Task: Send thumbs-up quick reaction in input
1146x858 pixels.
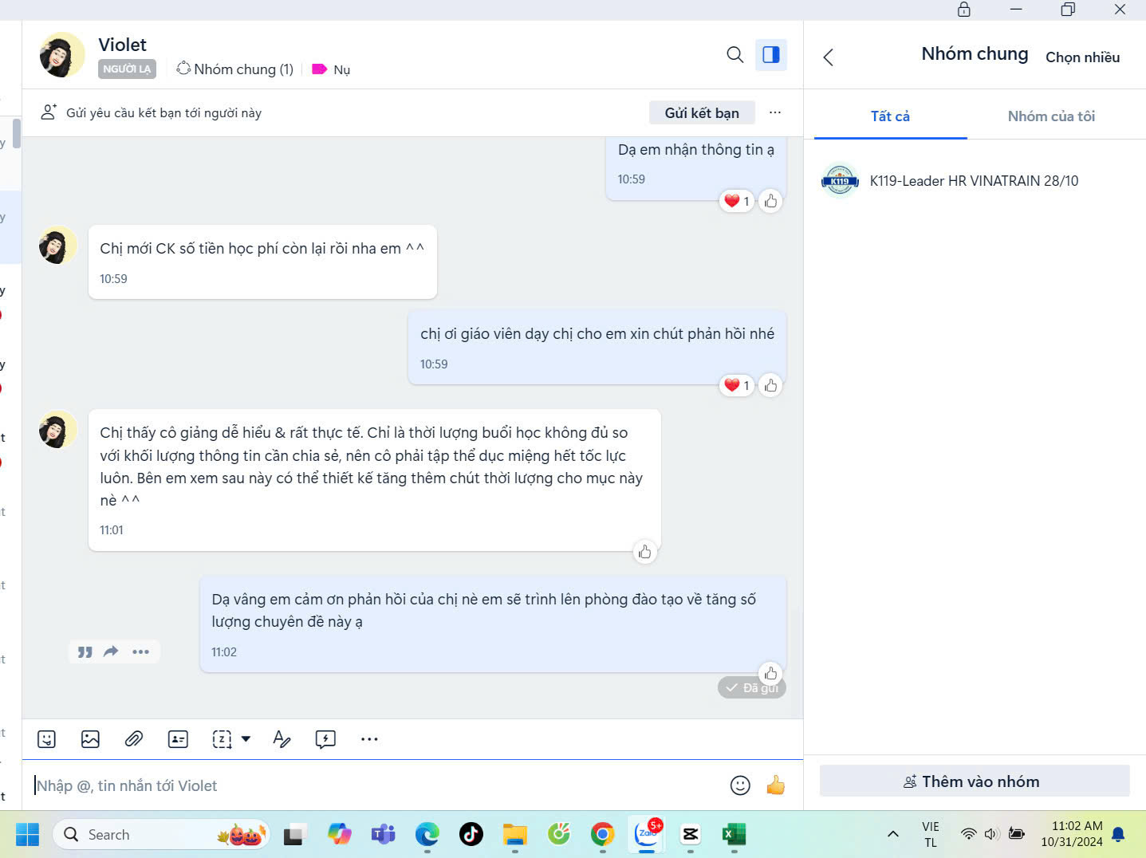Action: click(x=775, y=785)
